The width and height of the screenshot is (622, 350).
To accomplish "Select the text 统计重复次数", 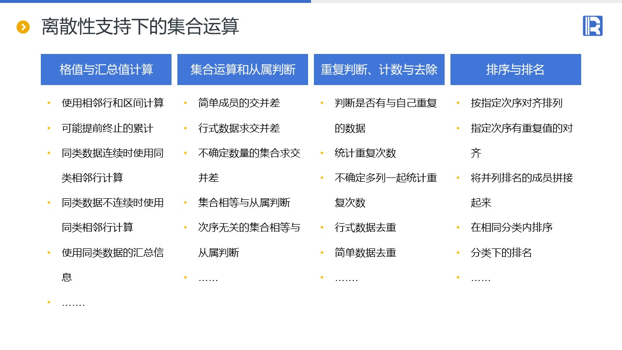I will [x=365, y=153].
